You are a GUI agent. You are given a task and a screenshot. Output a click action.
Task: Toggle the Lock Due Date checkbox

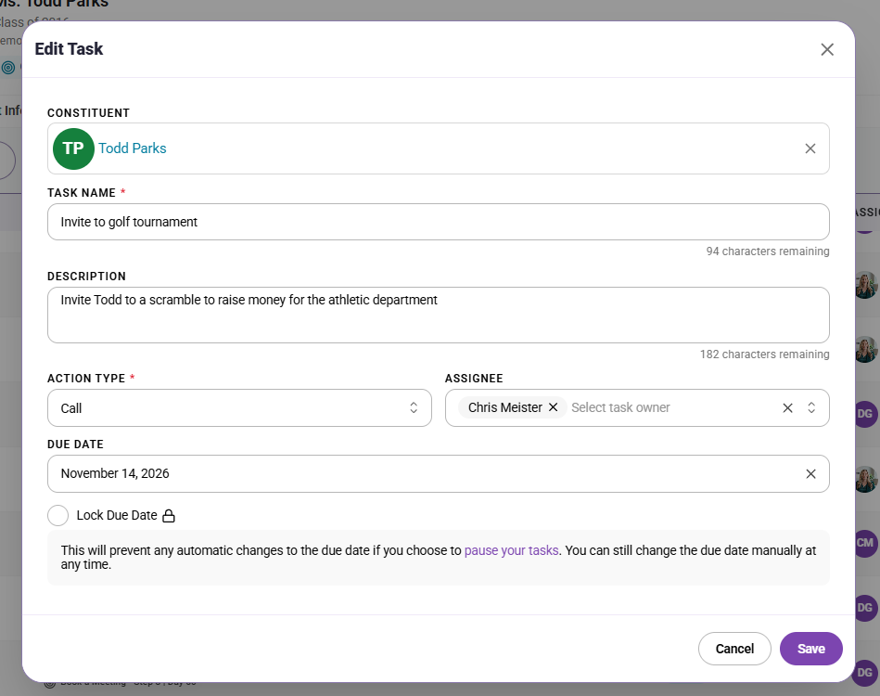pos(57,515)
